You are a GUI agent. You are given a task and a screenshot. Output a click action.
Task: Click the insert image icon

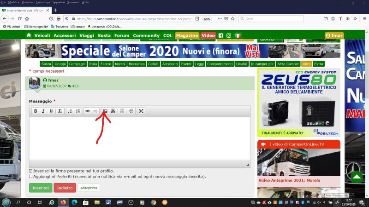click(105, 111)
